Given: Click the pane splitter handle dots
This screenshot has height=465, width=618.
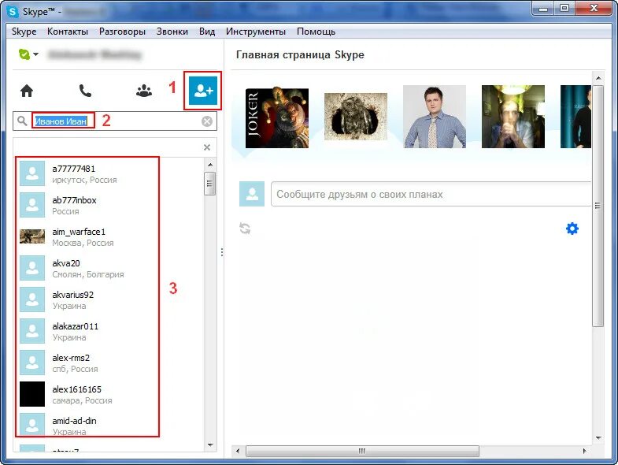Looking at the screenshot, I should [x=222, y=252].
